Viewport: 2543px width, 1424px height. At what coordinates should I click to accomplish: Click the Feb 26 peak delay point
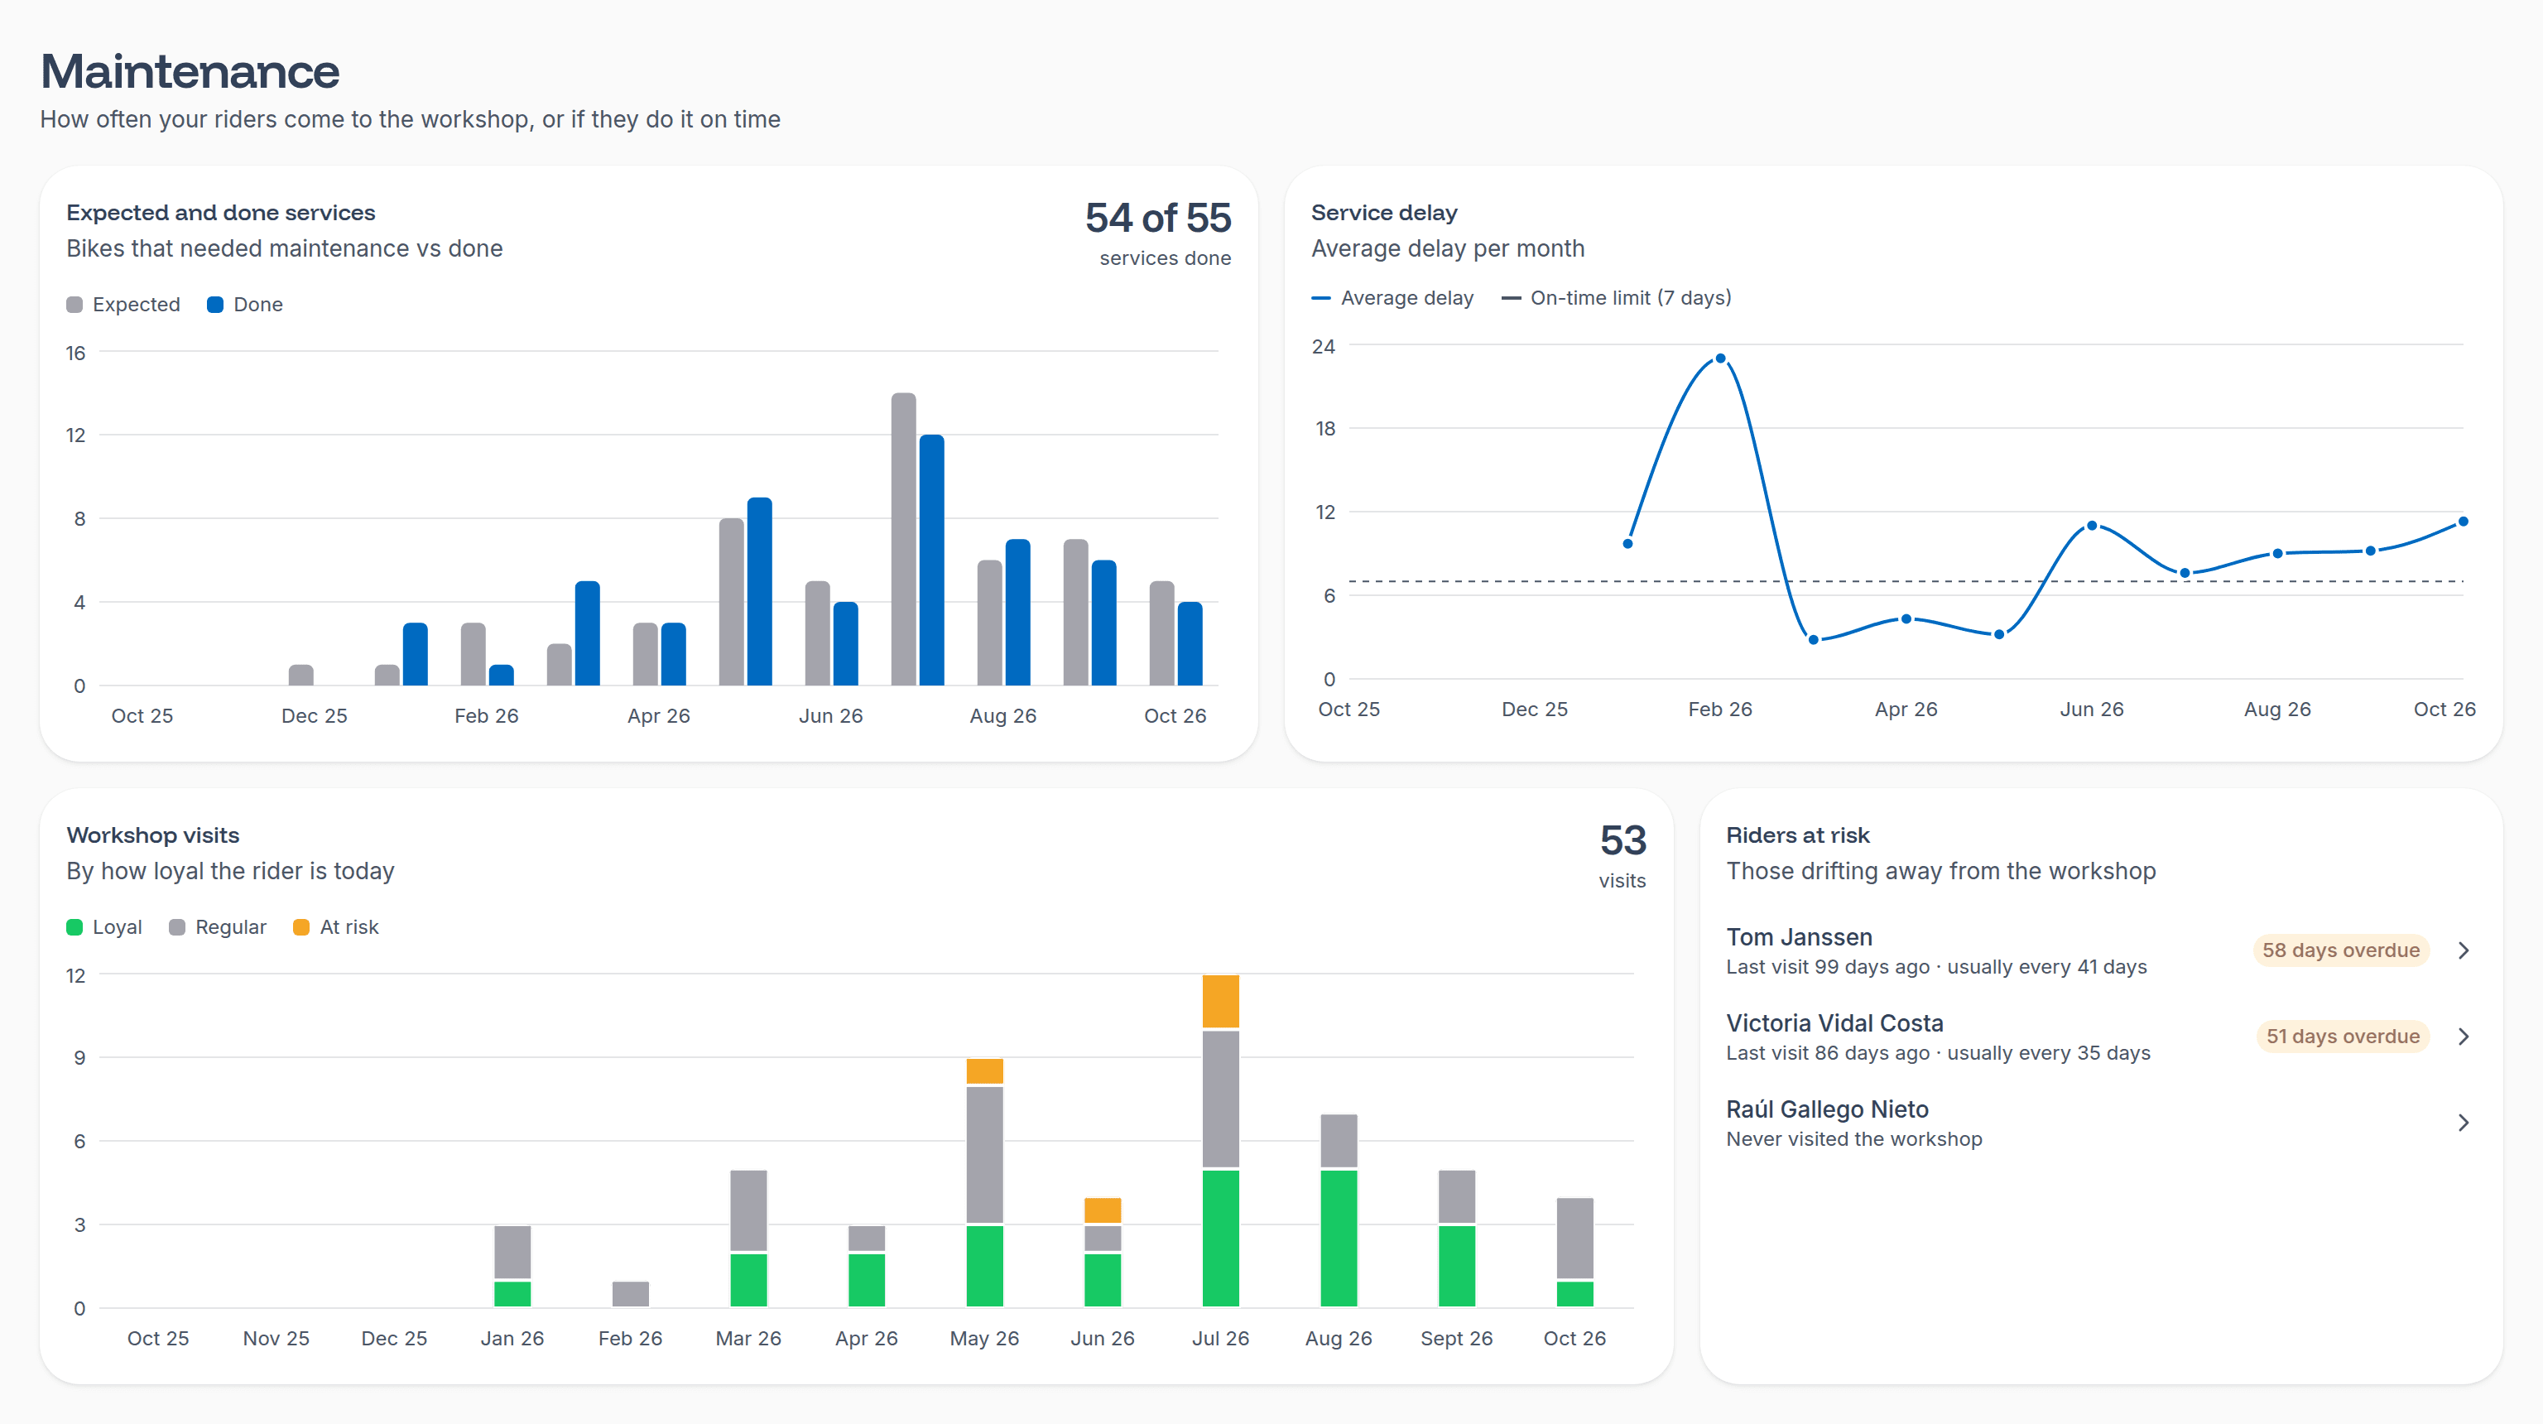(x=1719, y=358)
